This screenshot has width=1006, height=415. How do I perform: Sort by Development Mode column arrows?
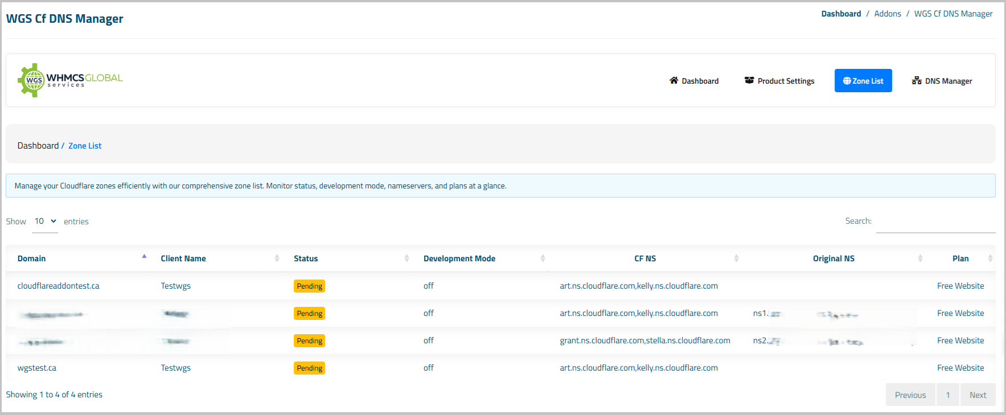(x=543, y=258)
